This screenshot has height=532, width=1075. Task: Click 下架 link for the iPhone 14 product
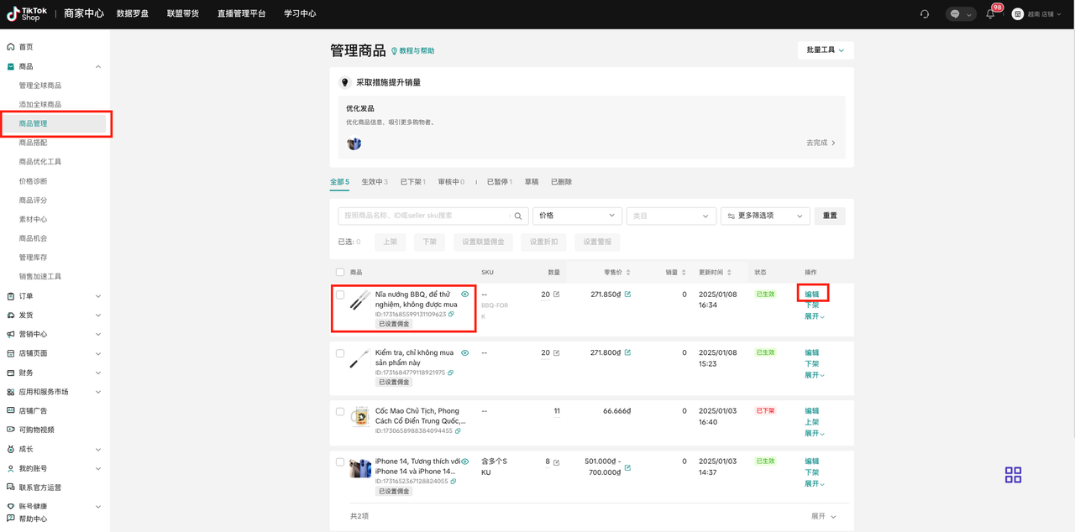pos(811,472)
